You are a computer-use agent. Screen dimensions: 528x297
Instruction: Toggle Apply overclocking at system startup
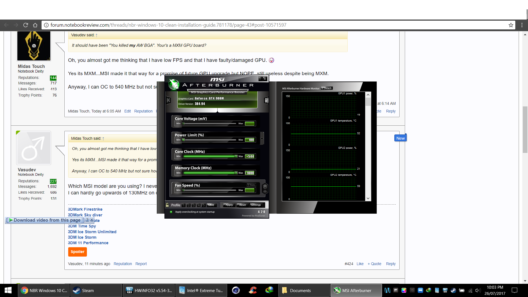(171, 212)
